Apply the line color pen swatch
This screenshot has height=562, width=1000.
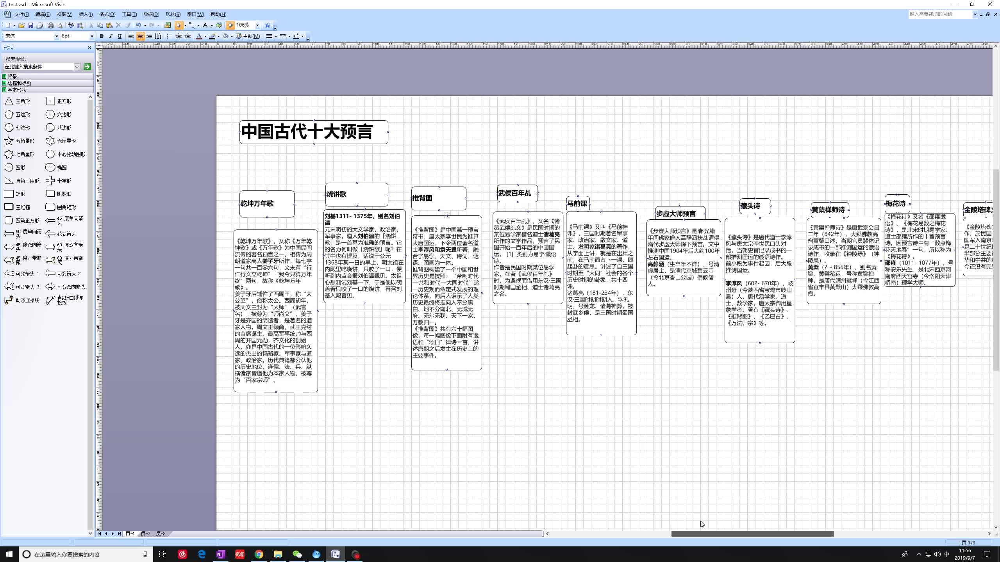pos(212,36)
